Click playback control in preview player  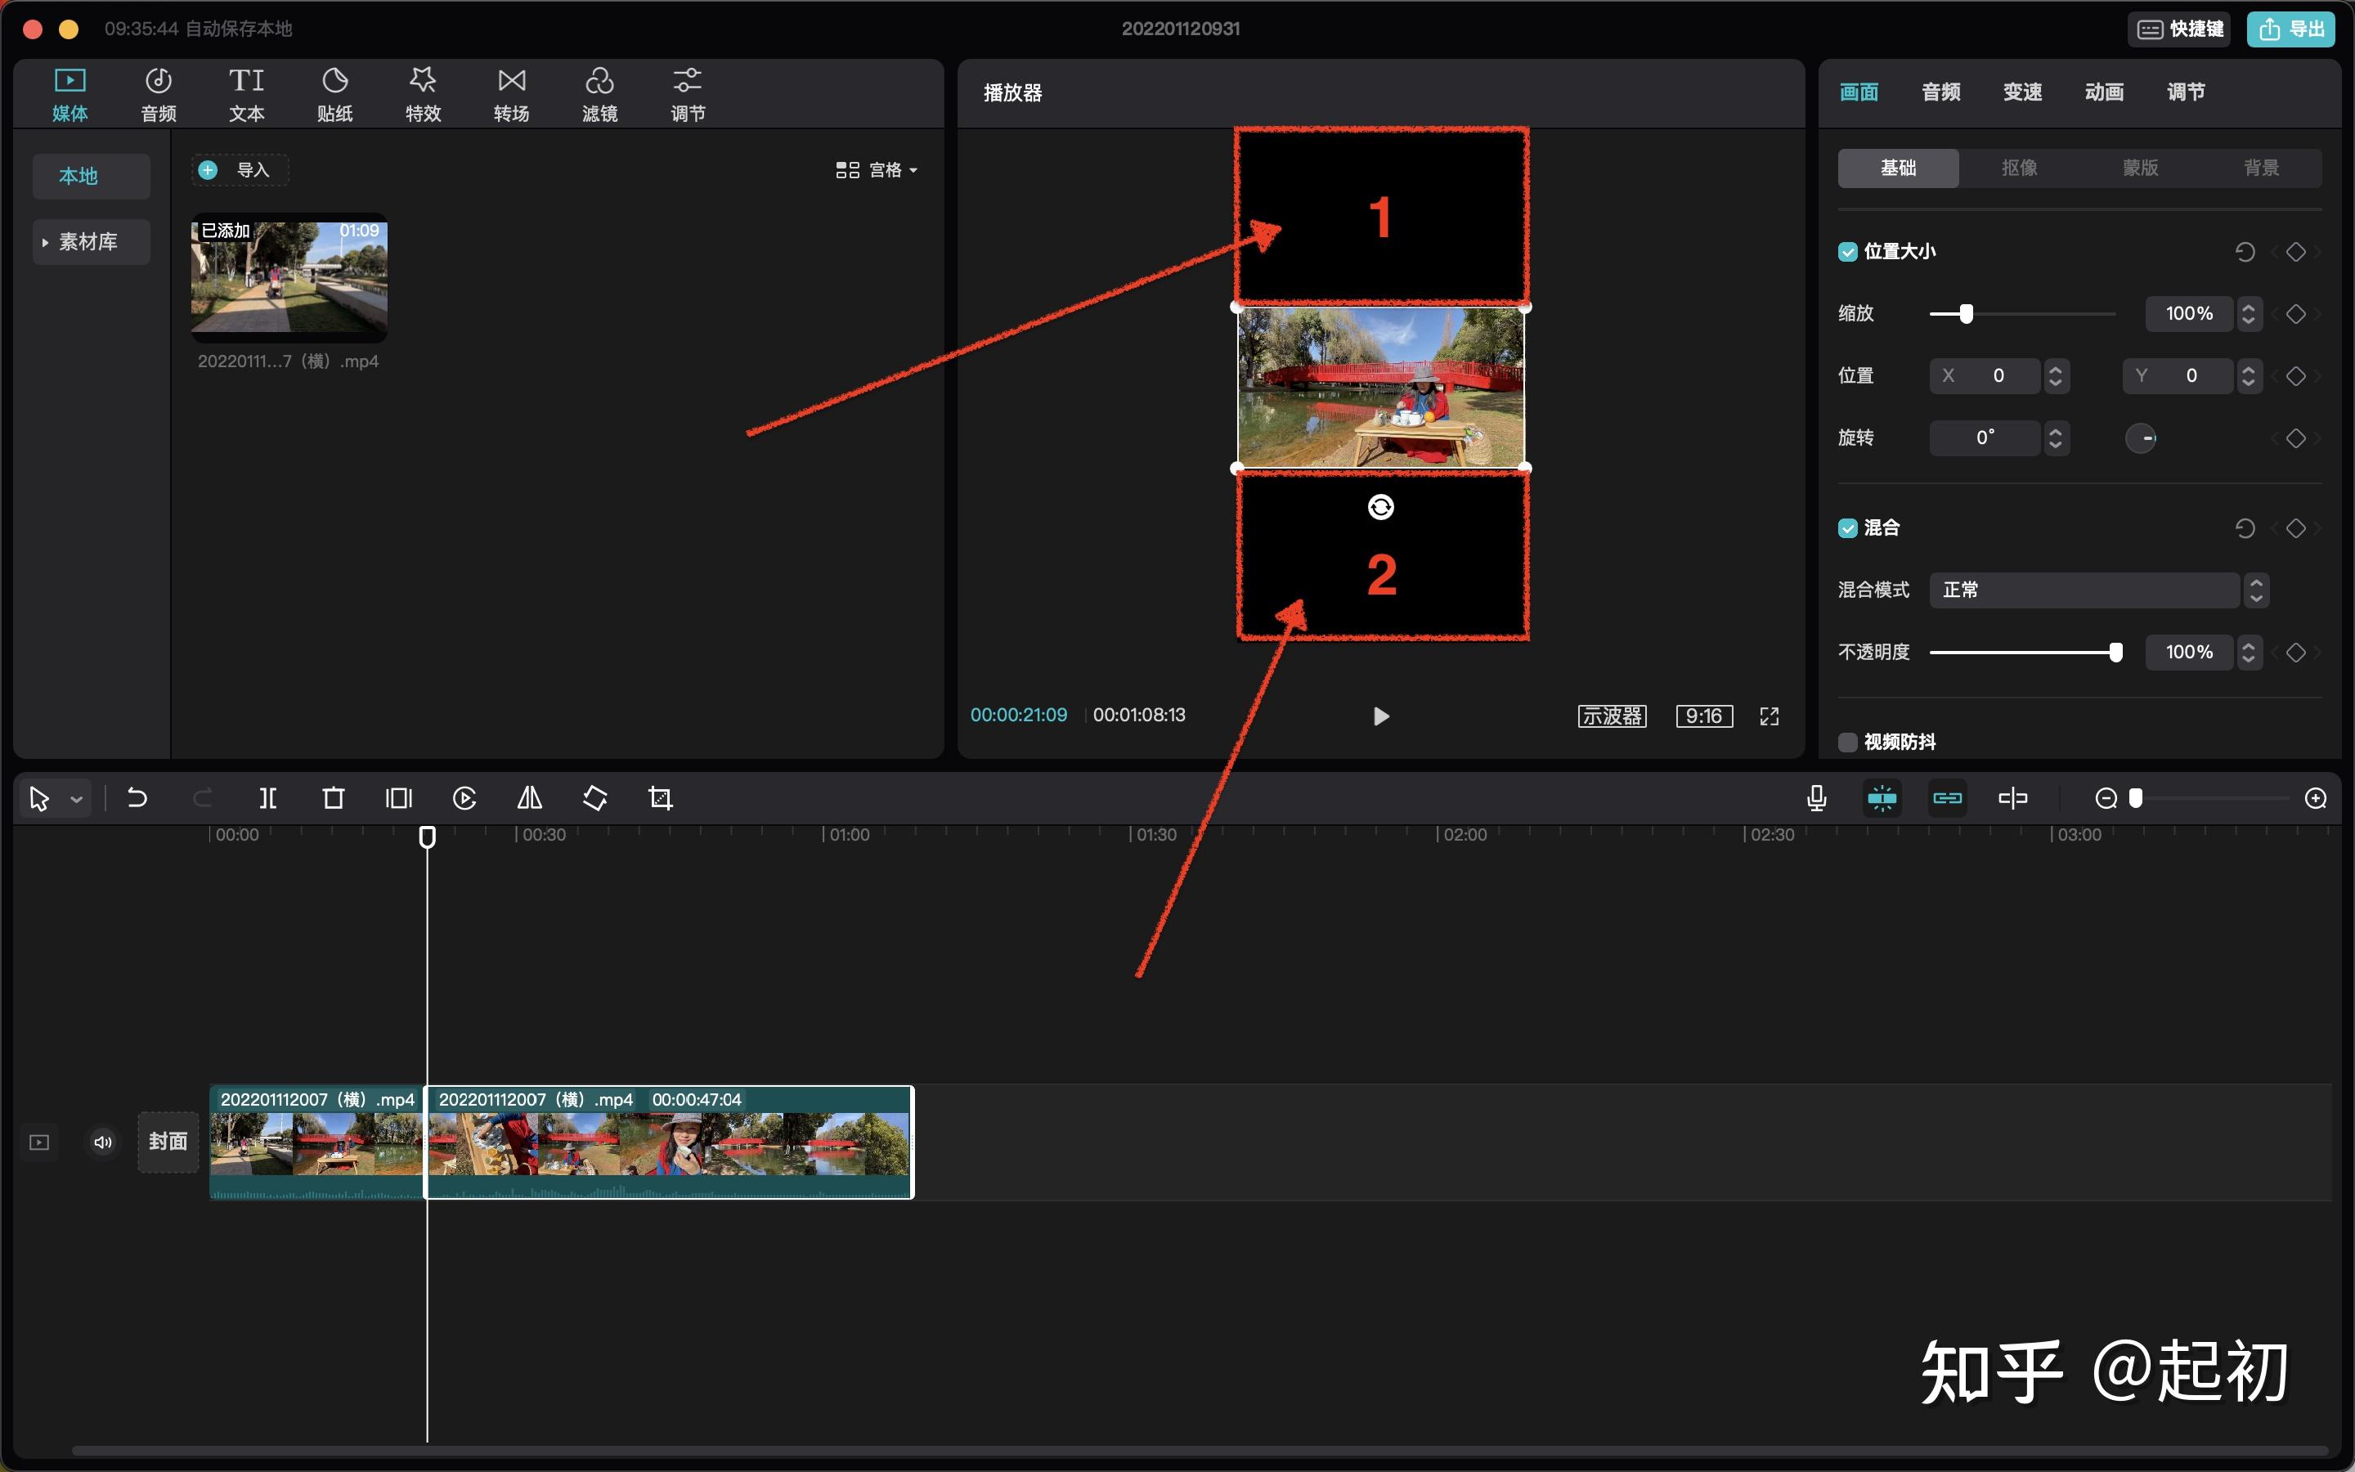click(x=1379, y=714)
